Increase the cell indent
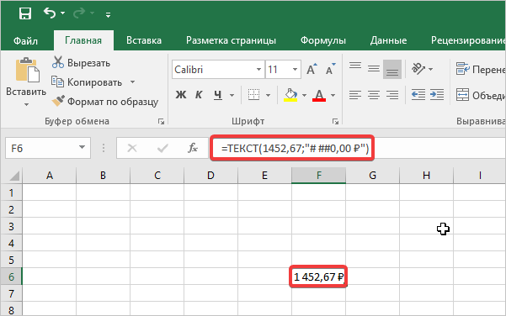This screenshot has height=316, width=506. click(x=437, y=95)
